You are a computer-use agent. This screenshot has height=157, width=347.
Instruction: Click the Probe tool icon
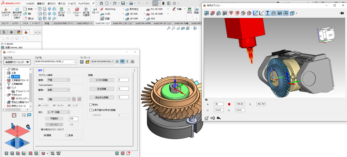[95, 11]
